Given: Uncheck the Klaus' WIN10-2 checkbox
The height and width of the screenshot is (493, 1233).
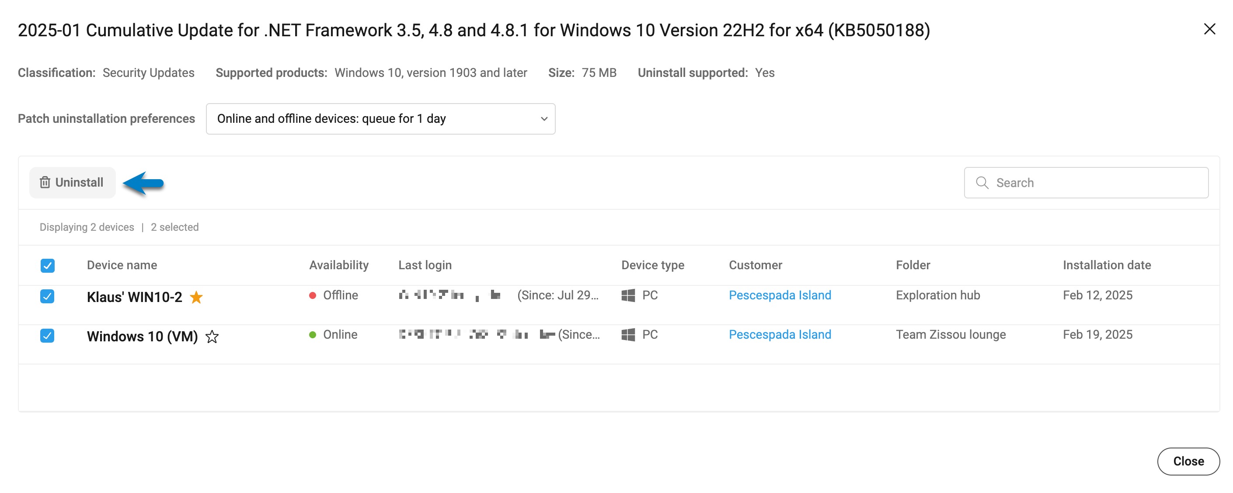Looking at the screenshot, I should 47,296.
